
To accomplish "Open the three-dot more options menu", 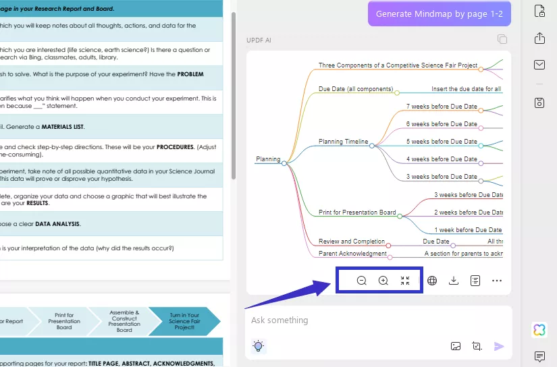I will (x=497, y=281).
